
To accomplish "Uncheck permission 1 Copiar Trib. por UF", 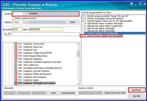I will pyautogui.click(x=83, y=16).
